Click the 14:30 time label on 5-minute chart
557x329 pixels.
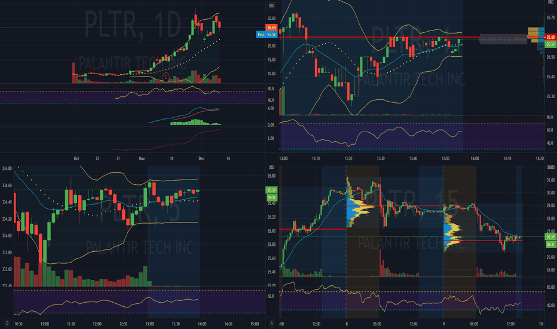point(228,324)
